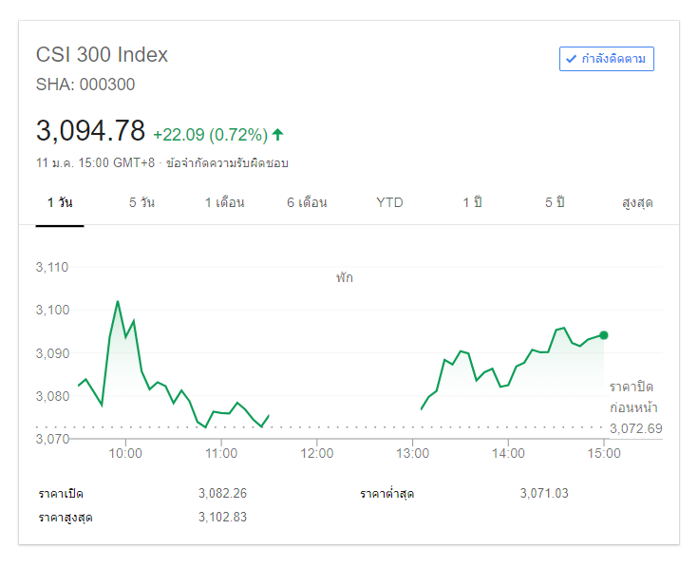Click checkmark icon in follow button
698x567 pixels.
pos(571,59)
